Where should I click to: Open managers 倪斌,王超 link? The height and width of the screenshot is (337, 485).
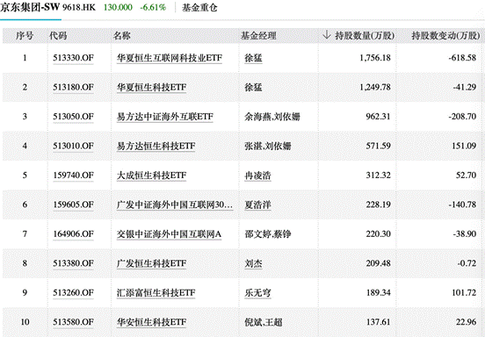[264, 322]
